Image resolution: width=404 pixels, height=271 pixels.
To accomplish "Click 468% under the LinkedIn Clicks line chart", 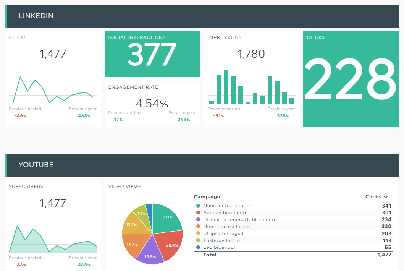I will coord(84,116).
